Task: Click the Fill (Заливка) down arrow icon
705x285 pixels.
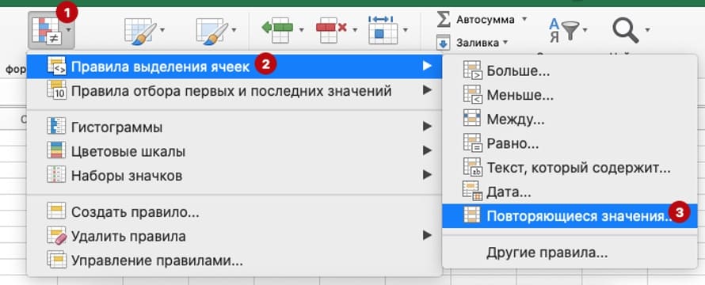Action: pos(444,43)
